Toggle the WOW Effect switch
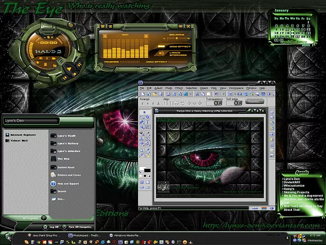Image resolution: width=326 pixels, height=245 pixels. (x=160, y=45)
